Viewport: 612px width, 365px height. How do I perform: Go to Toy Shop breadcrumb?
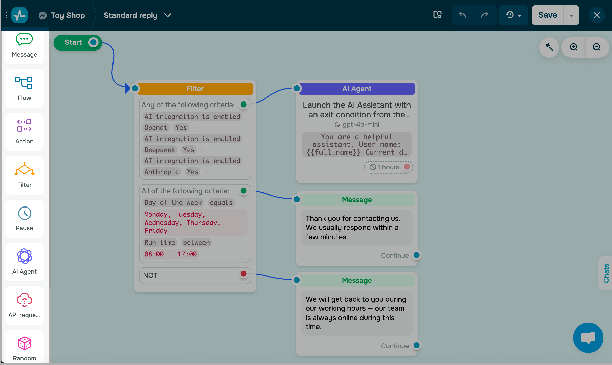pyautogui.click(x=67, y=15)
